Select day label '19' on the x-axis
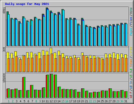The width and height of the screenshot is (134, 104). (x=79, y=101)
